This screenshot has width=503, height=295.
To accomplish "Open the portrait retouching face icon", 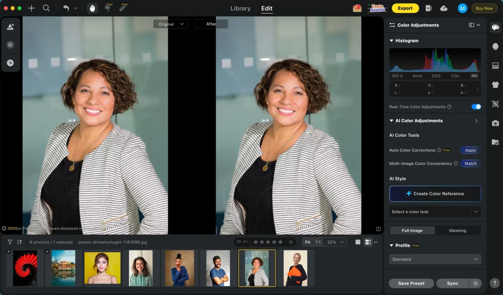I will tap(495, 47).
